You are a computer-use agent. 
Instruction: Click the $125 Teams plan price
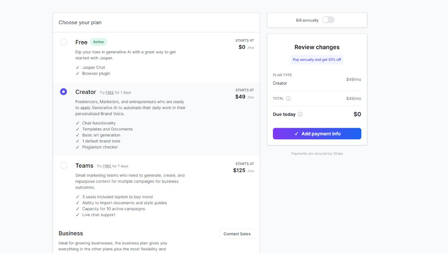click(x=239, y=170)
